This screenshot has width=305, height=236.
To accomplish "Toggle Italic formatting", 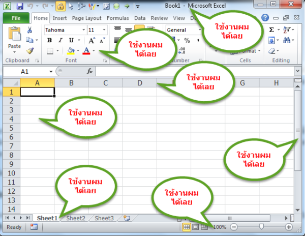I will (x=60, y=41).
